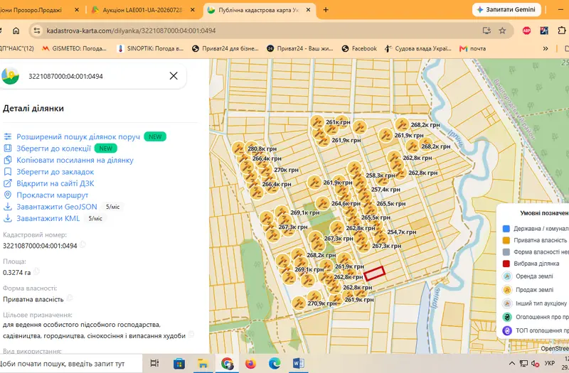569x373 pixels.
Task: Copy area value 0.3274 га icon
Action: 36,271
